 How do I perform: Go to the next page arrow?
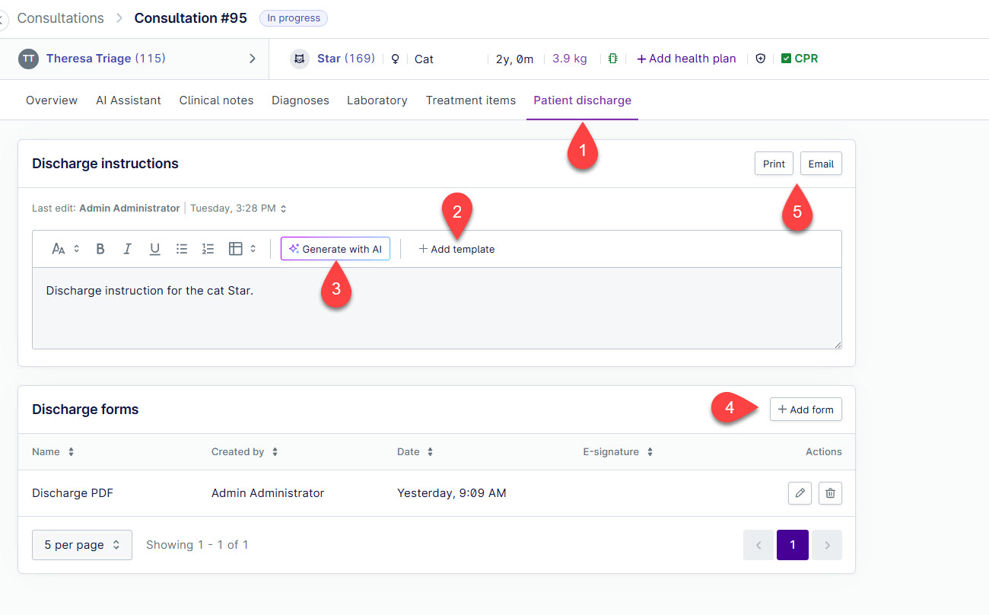[x=827, y=545]
